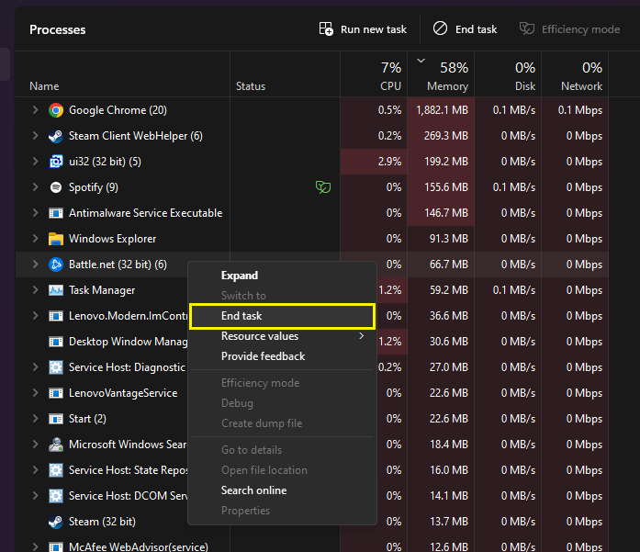
Task: Click Run new task in the toolbar
Action: pos(363,29)
